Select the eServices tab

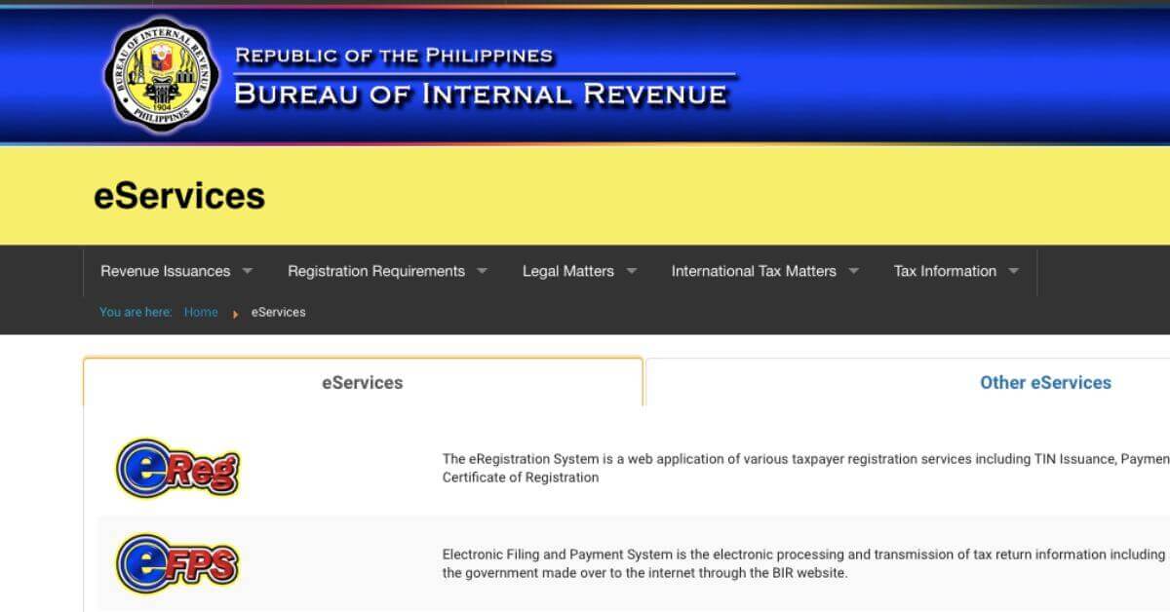point(362,383)
